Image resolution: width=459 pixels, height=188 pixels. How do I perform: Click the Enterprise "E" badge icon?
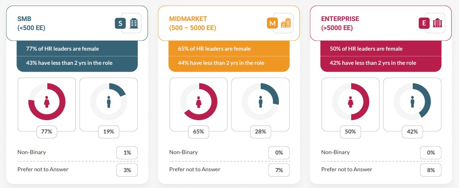[x=424, y=23]
